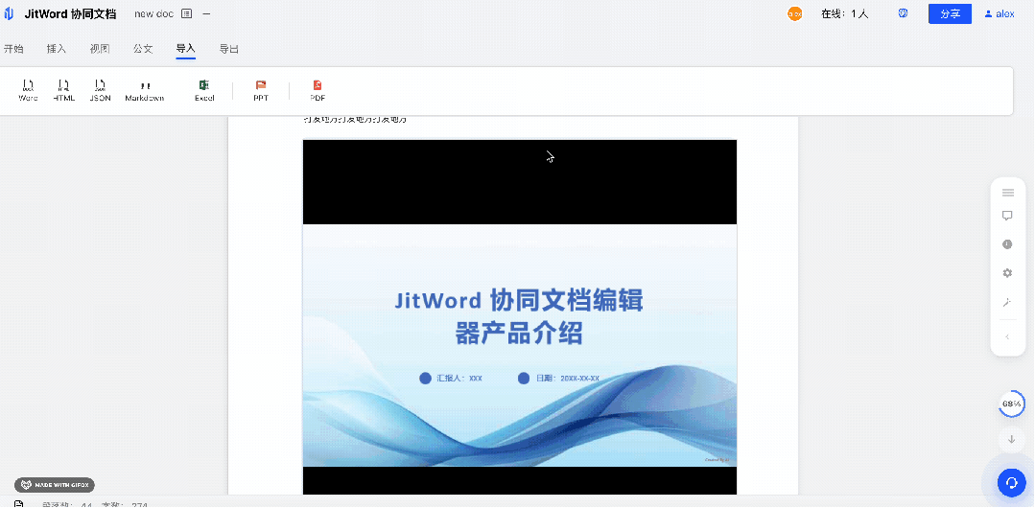Switch to the 导出 tab

229,49
